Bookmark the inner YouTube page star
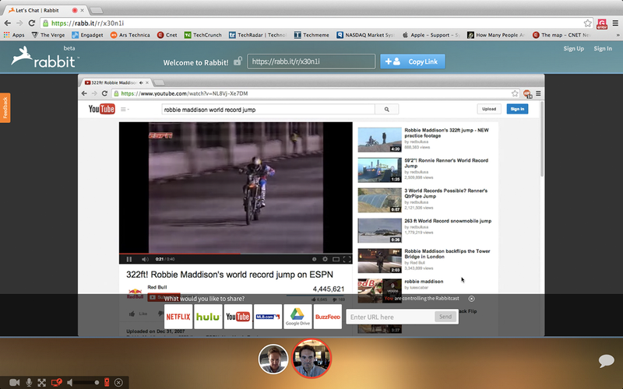Screen dimensions: 623x389 [x=515, y=93]
